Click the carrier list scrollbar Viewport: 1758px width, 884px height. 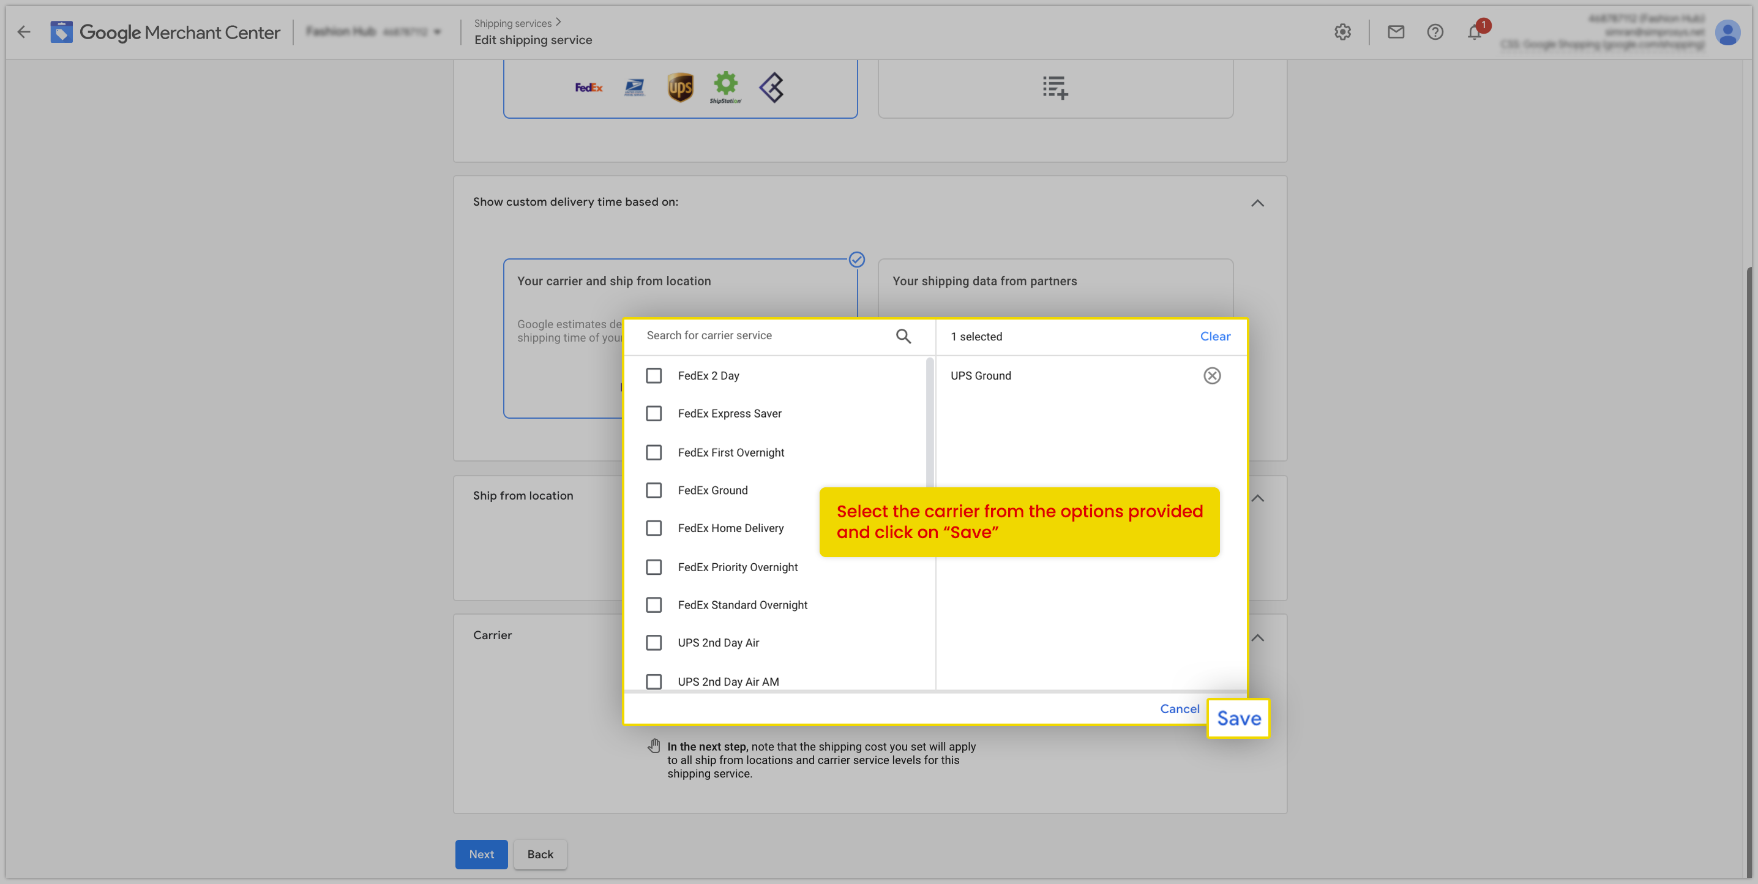[930, 423]
